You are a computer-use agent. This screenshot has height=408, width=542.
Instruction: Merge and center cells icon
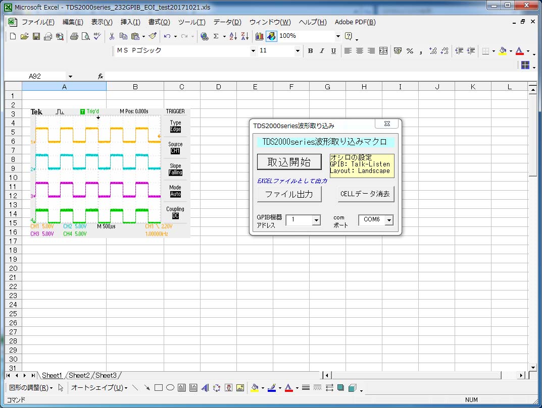pyautogui.click(x=383, y=51)
